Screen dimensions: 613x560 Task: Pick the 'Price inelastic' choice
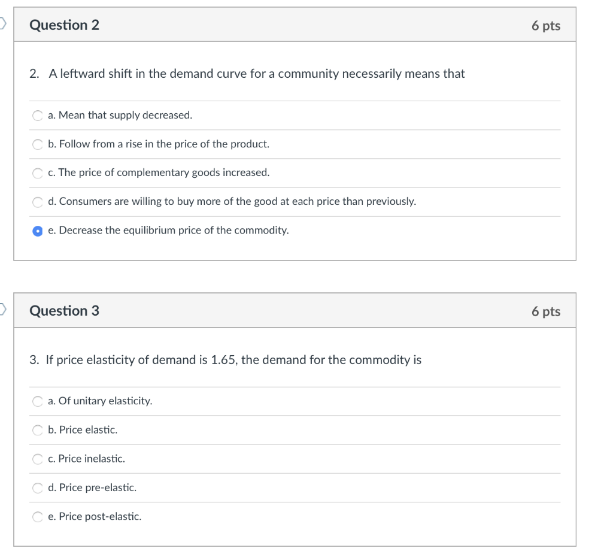coord(37,459)
